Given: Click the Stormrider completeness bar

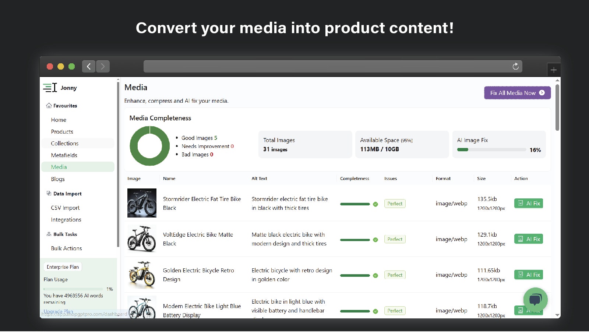Looking at the screenshot, I should 355,204.
